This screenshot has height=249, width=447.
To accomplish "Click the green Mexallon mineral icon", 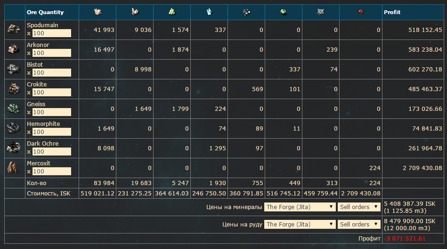I will (x=172, y=12).
